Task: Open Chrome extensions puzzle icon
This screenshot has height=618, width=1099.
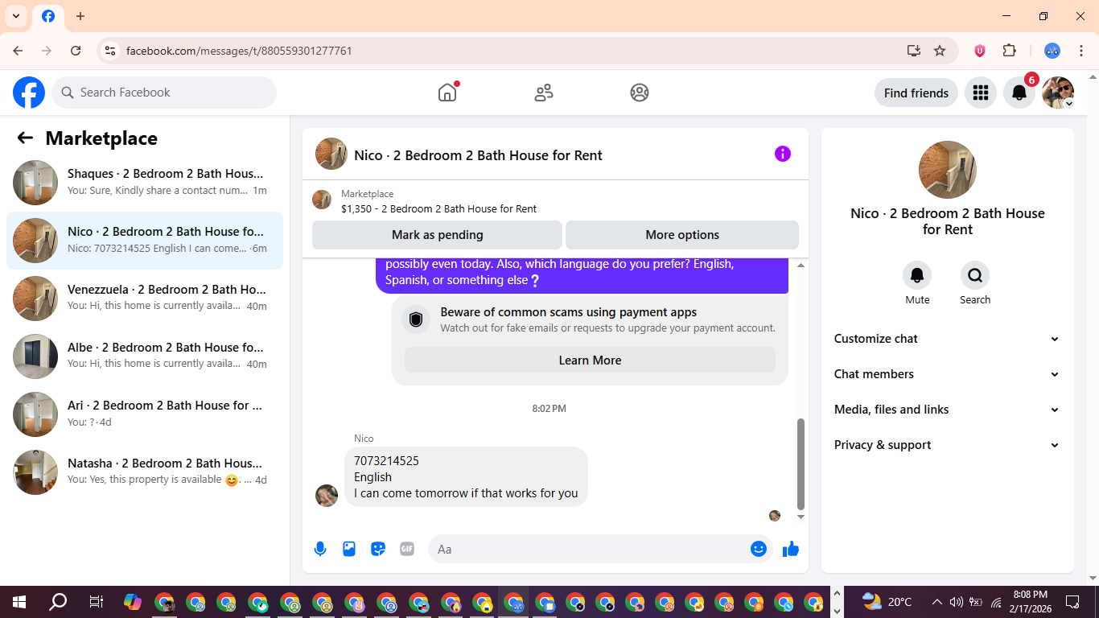Action: coord(1010,51)
